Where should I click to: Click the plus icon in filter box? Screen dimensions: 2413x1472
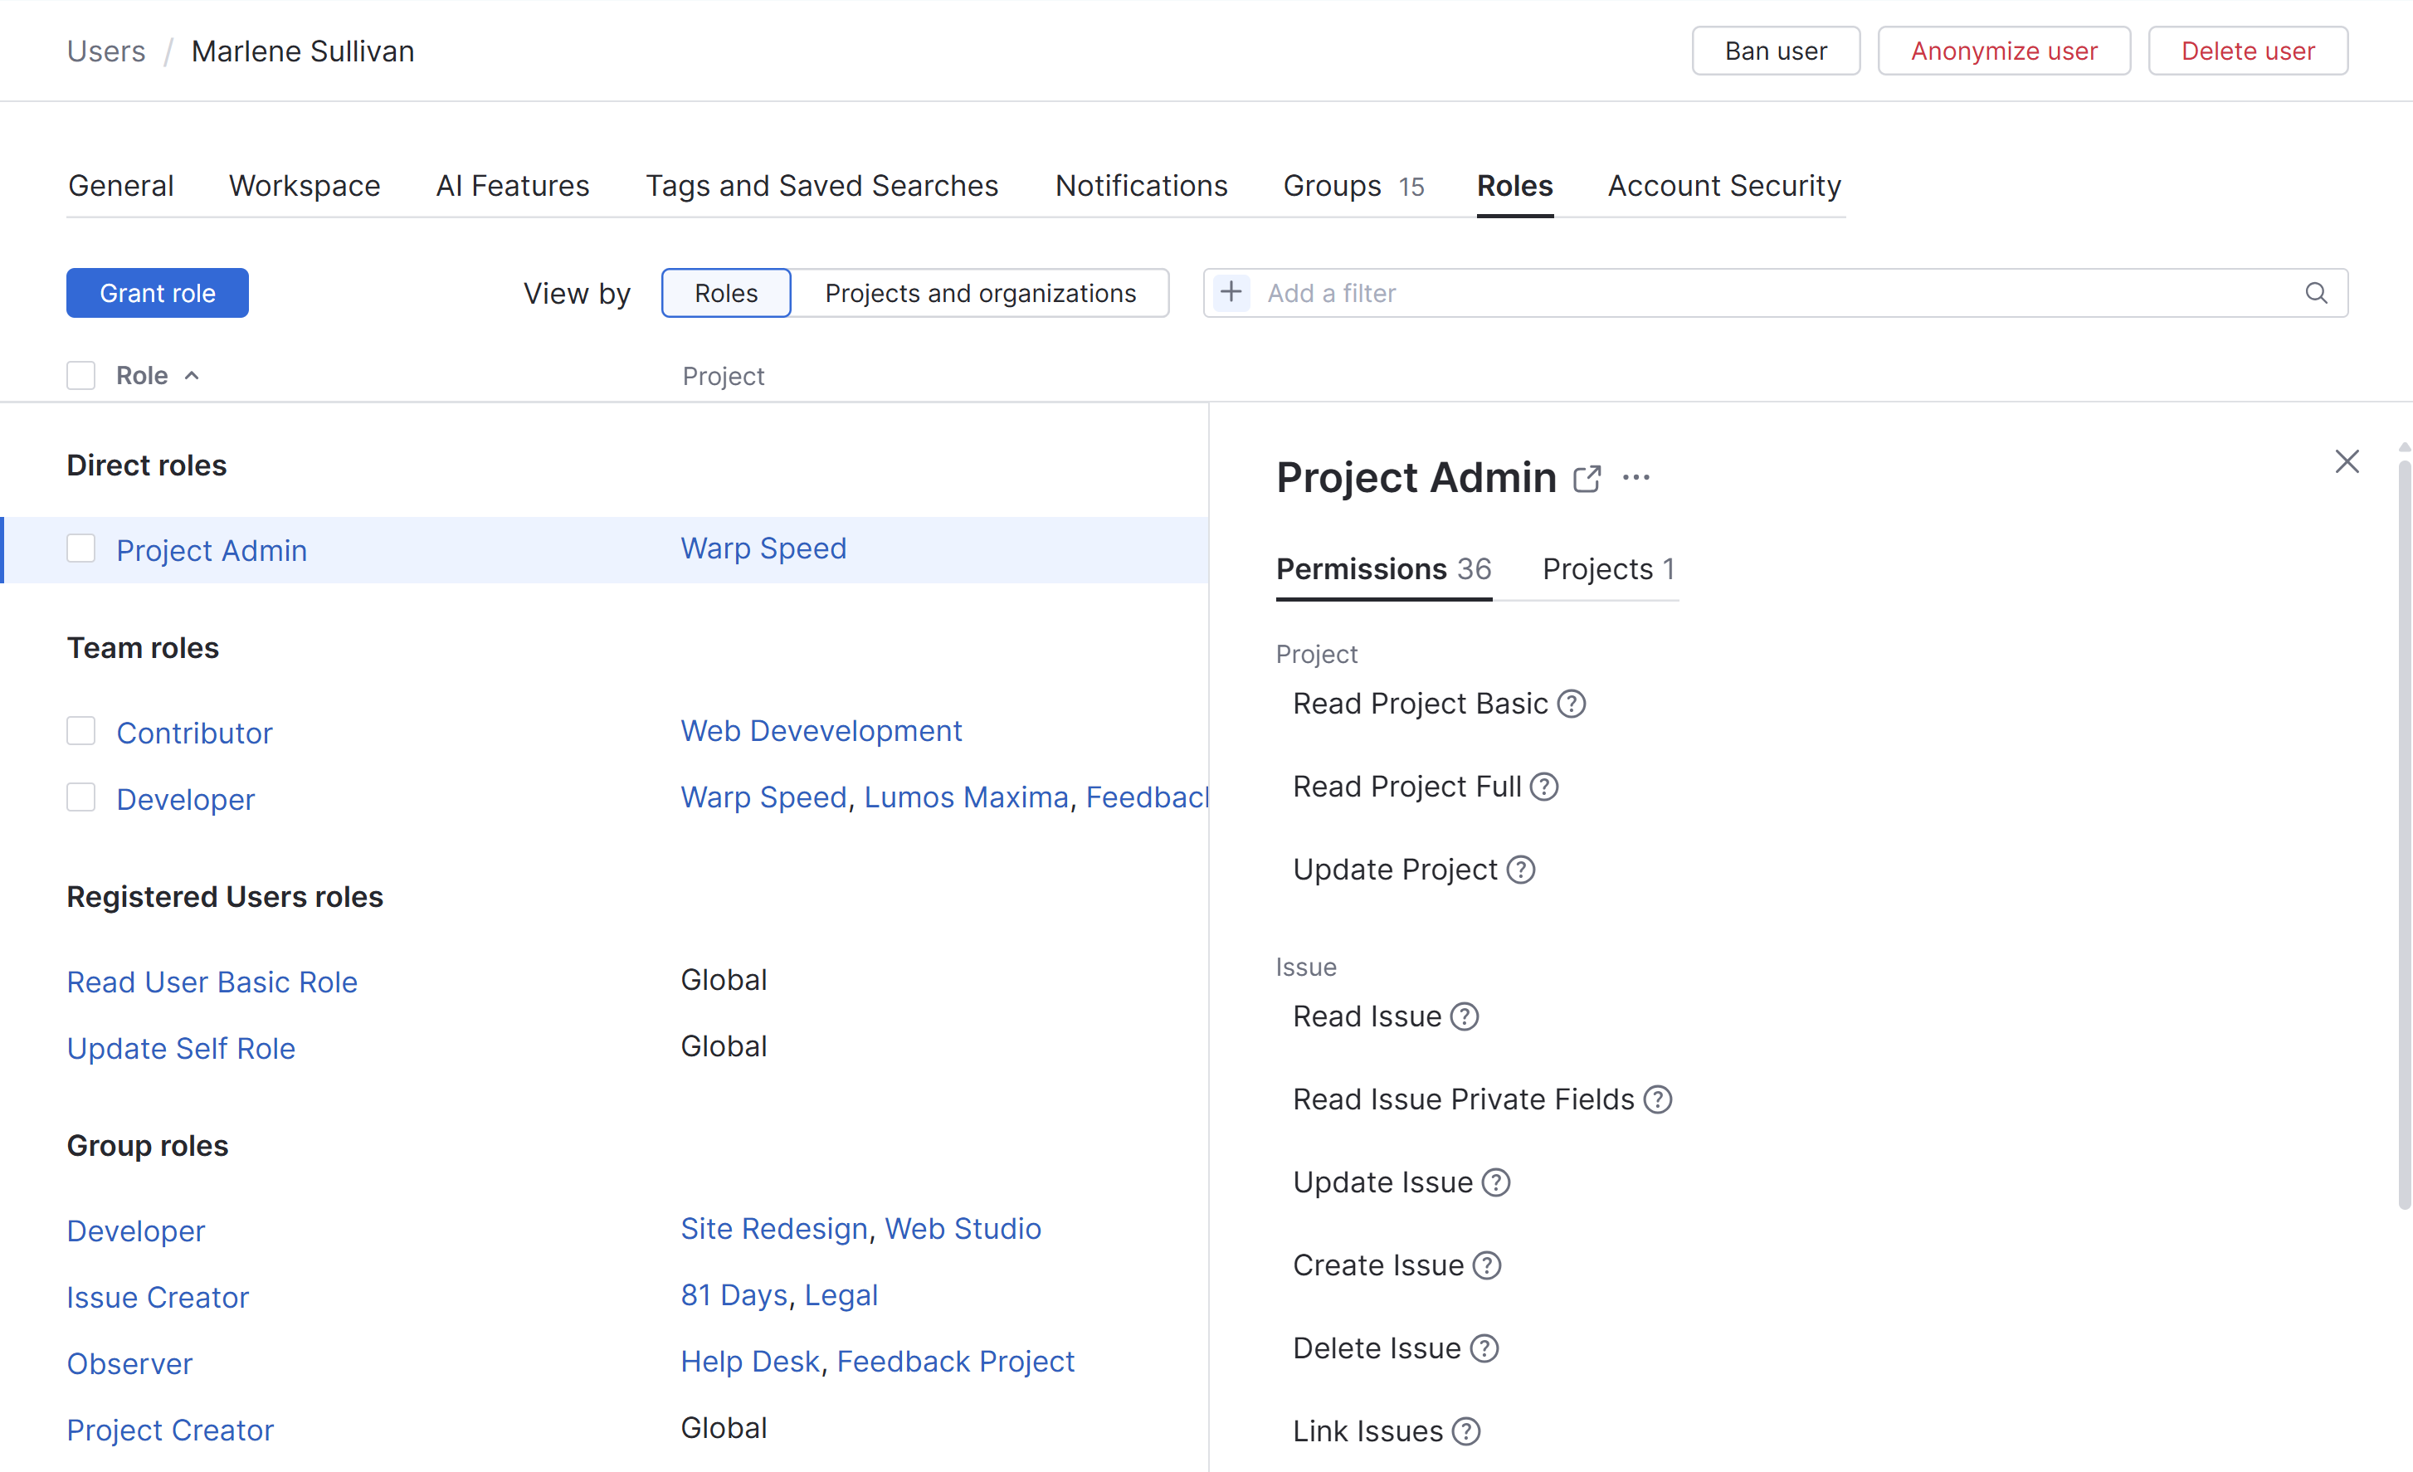coord(1231,293)
